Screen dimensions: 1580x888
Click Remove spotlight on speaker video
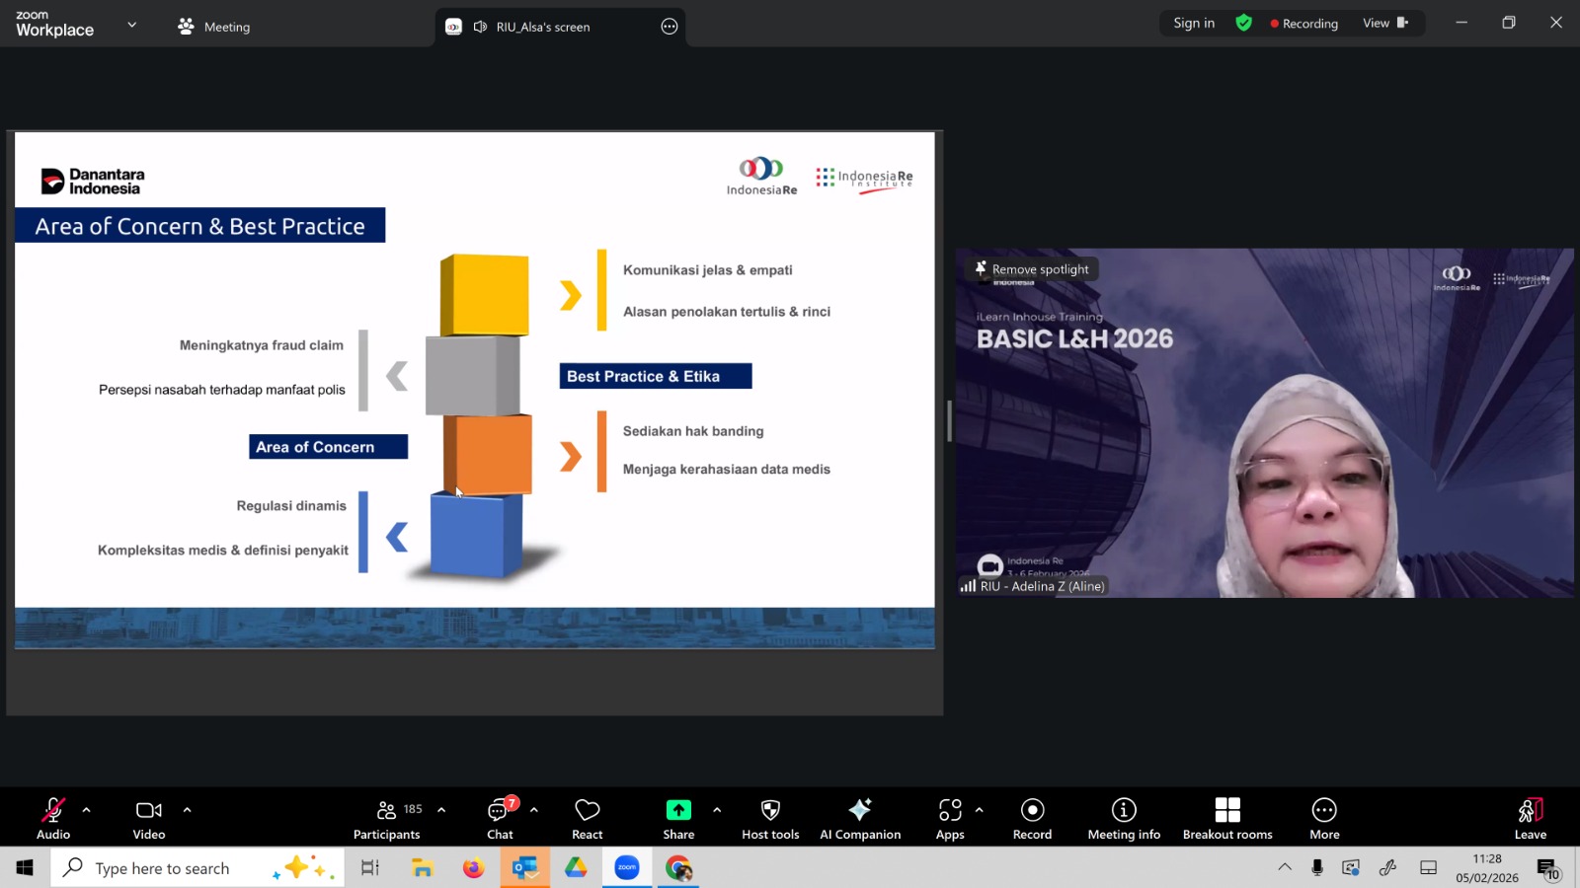(1033, 269)
